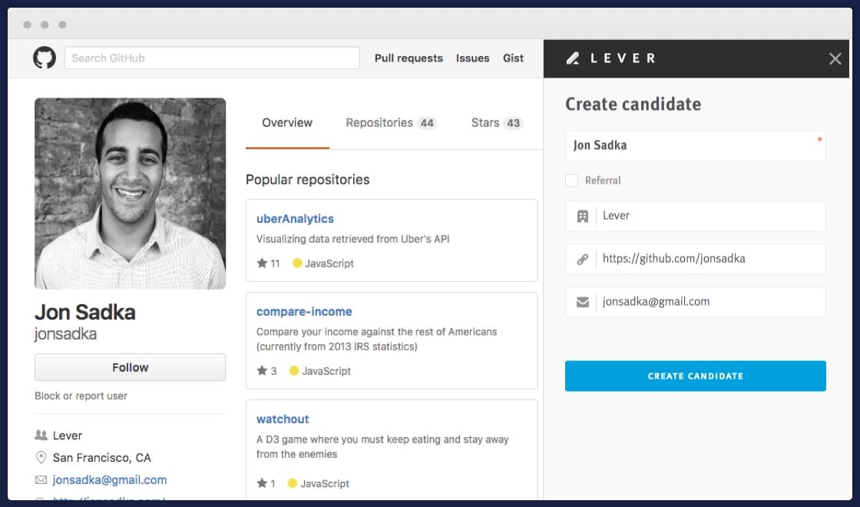The image size is (860, 507).
Task: Click the mail icon in the profile sidebar
Action: (x=41, y=480)
